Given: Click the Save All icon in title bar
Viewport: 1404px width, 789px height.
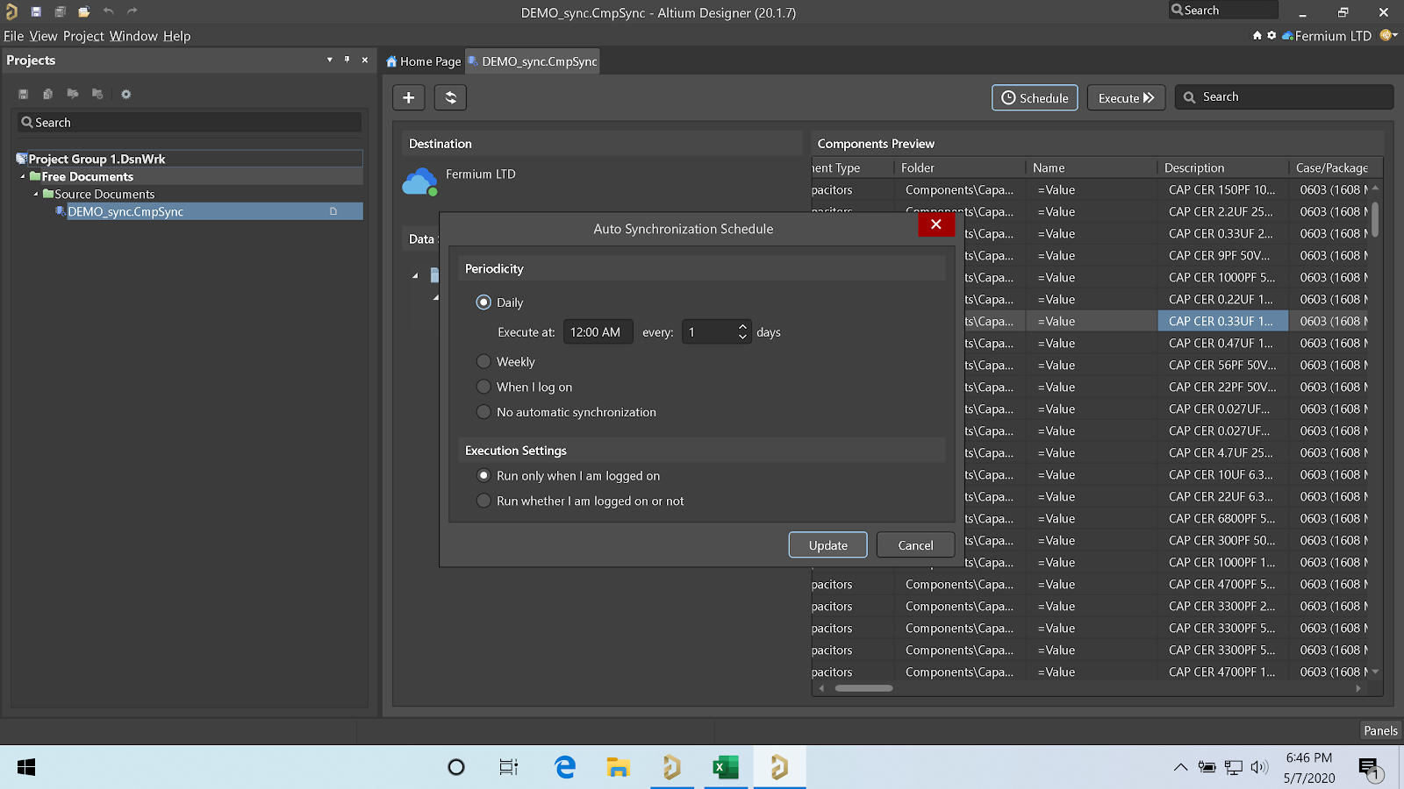Looking at the screenshot, I should [x=60, y=11].
